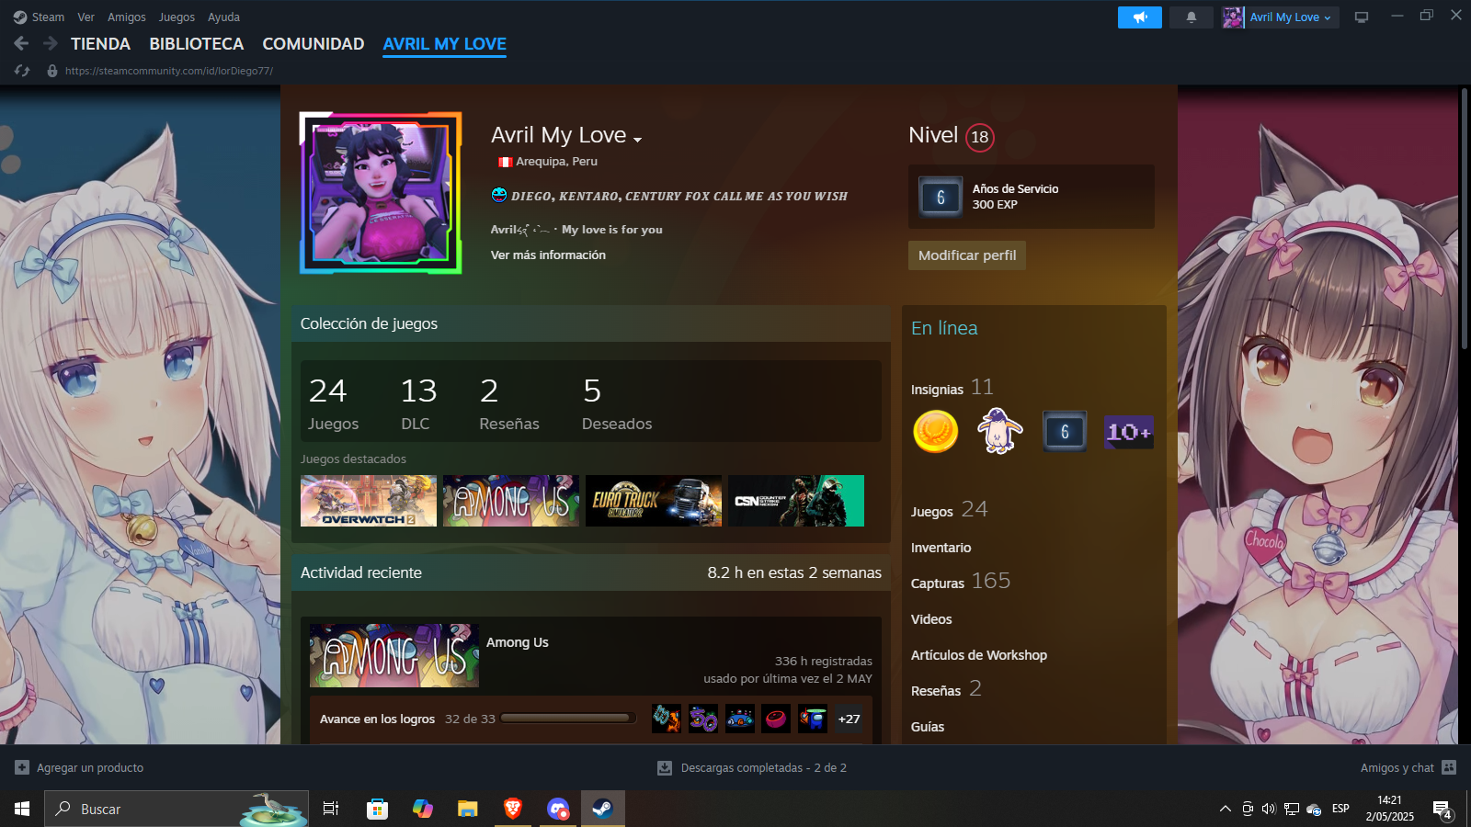Show hidden system tray icons
This screenshot has width=1471, height=827.
[x=1225, y=809]
